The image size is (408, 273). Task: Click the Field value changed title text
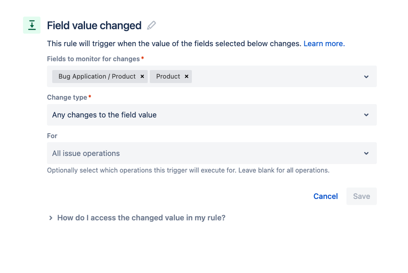point(94,25)
